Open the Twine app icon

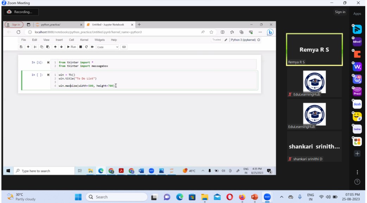[357, 129]
